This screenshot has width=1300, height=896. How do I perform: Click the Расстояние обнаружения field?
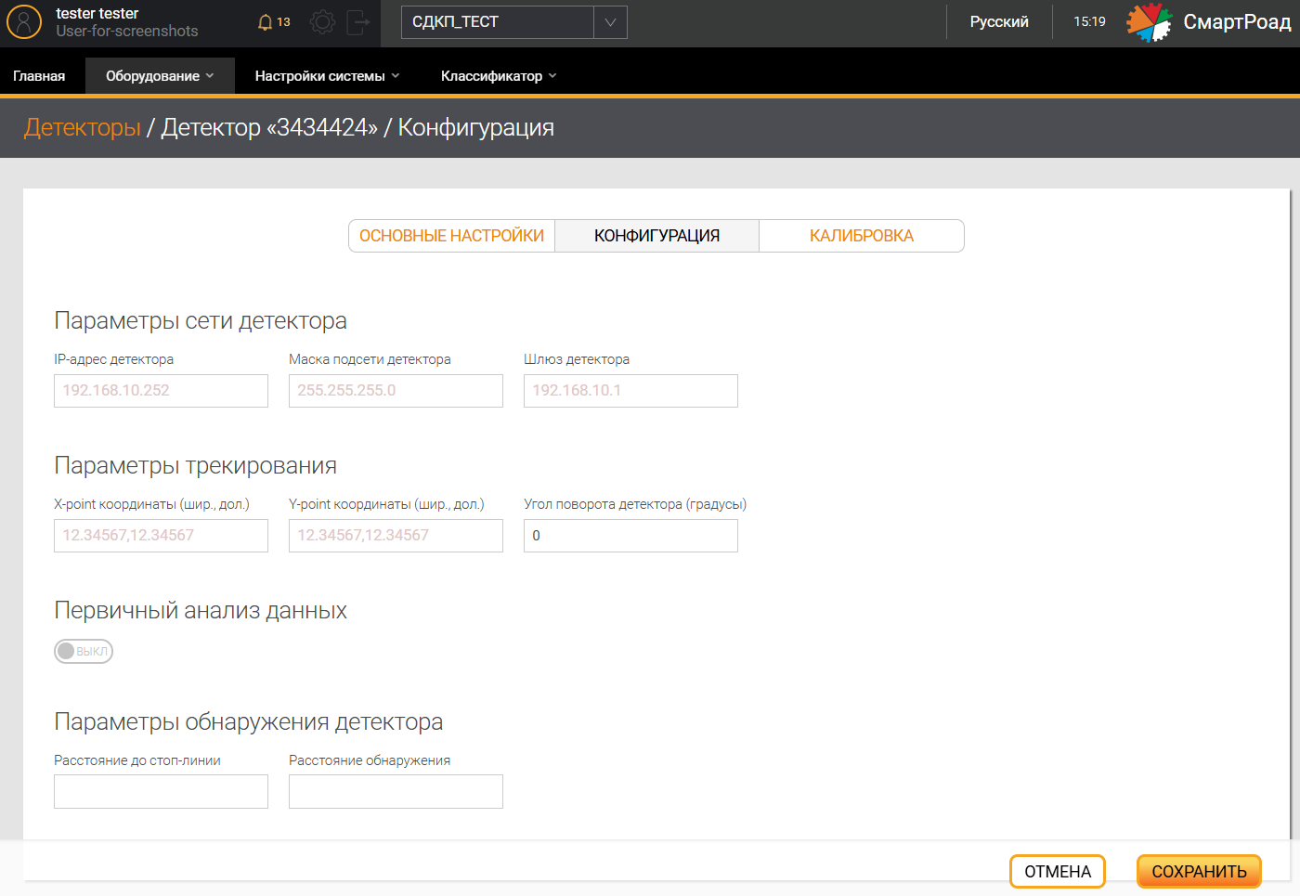pyautogui.click(x=396, y=792)
